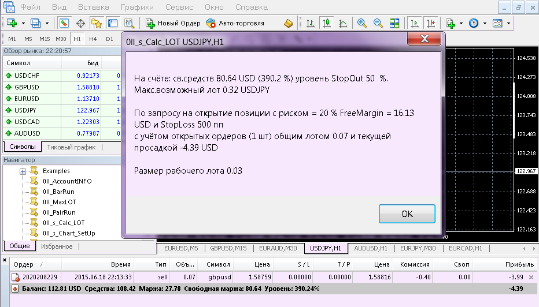Select the M15 timeframe button

[45, 39]
